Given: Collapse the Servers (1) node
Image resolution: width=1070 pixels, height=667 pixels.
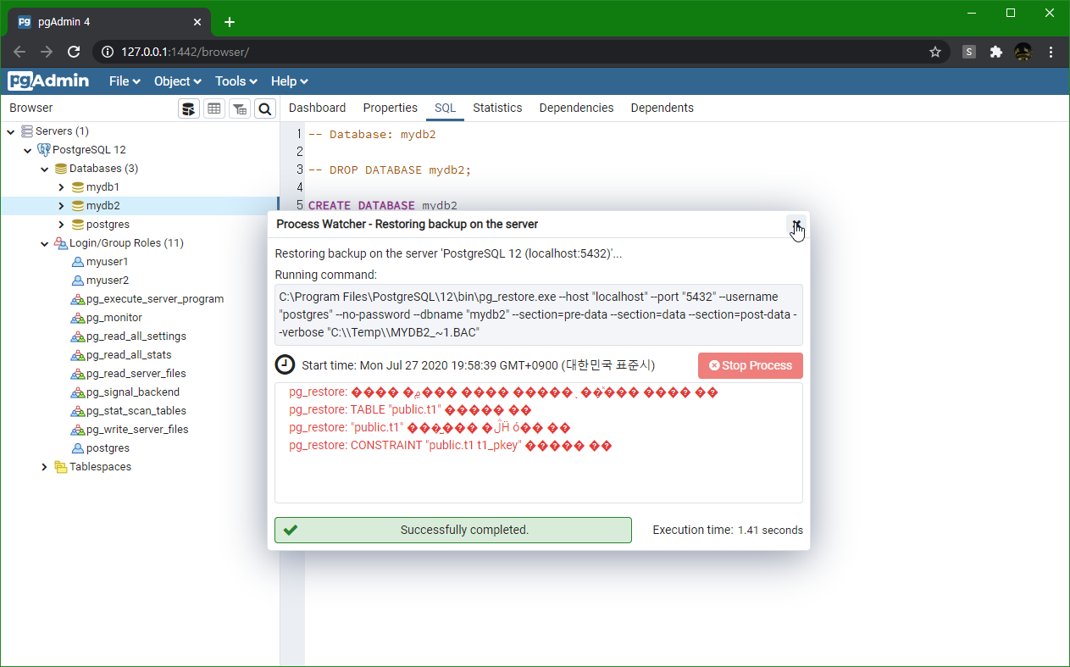Looking at the screenshot, I should point(11,131).
